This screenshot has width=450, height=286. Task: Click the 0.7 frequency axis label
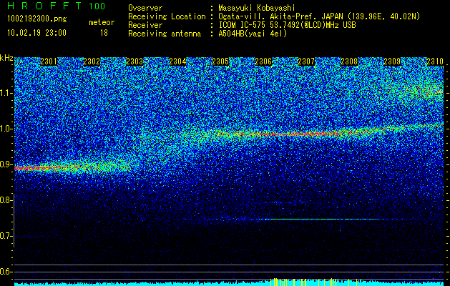[x=5, y=236]
